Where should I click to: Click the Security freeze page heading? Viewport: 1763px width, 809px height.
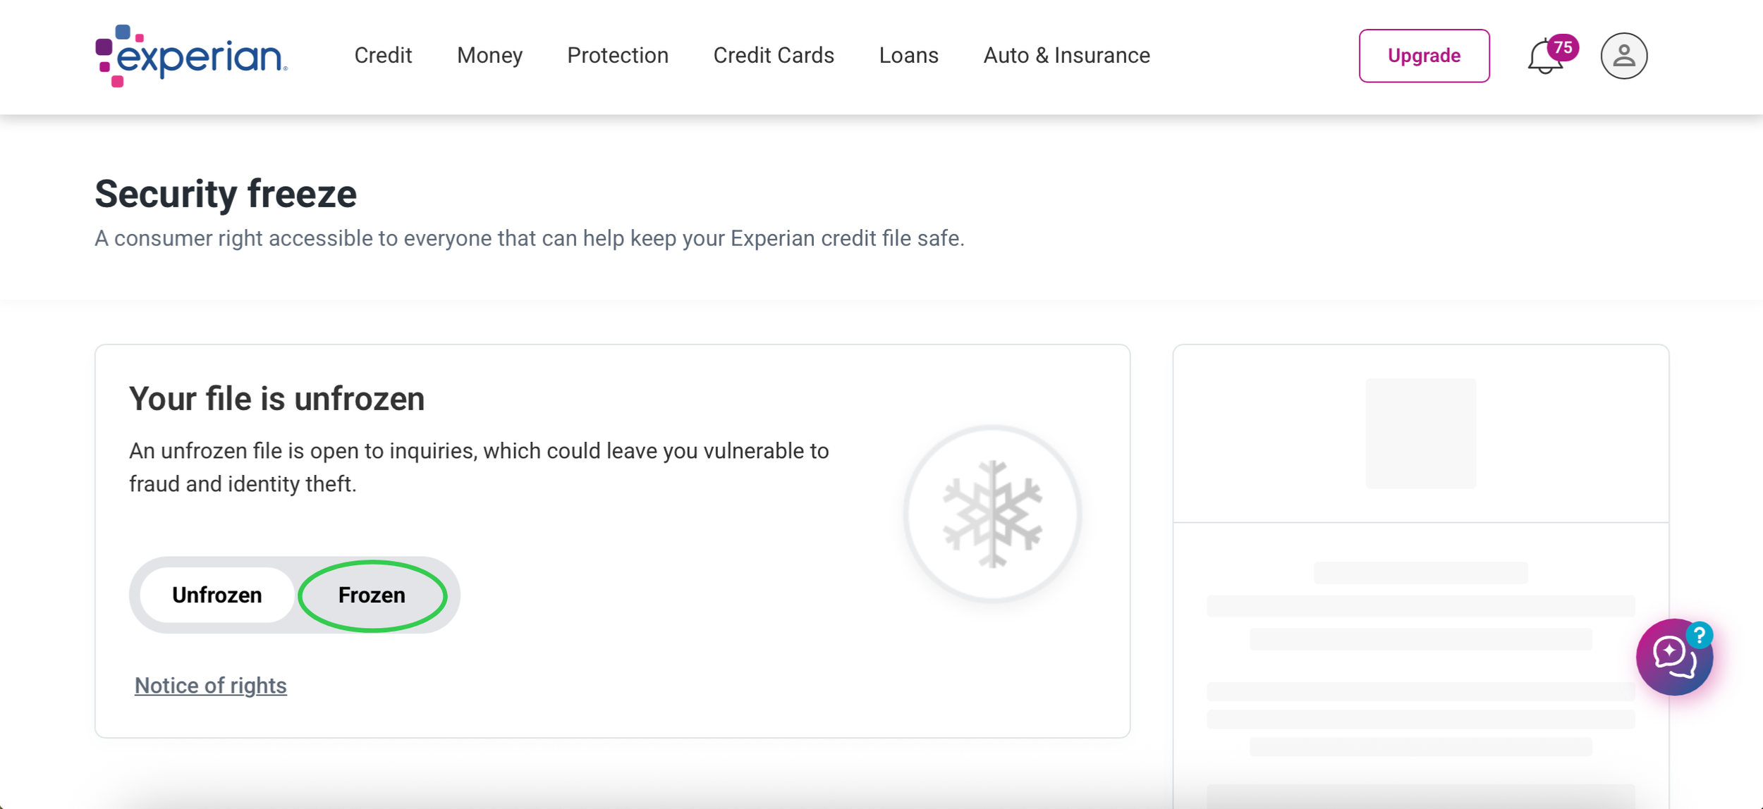click(225, 193)
